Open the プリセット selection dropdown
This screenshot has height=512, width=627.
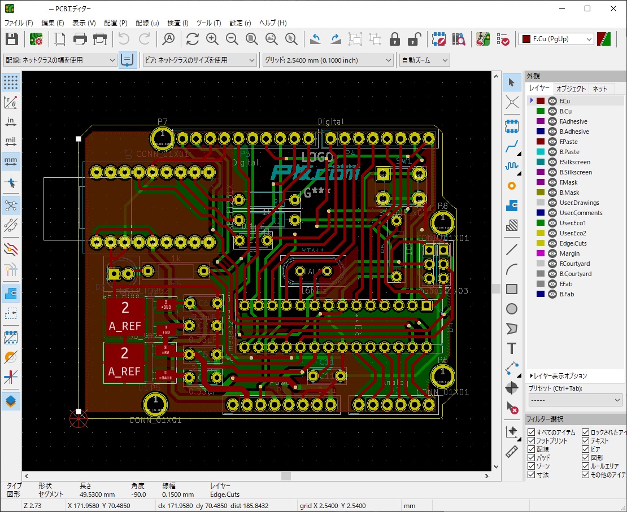point(574,400)
